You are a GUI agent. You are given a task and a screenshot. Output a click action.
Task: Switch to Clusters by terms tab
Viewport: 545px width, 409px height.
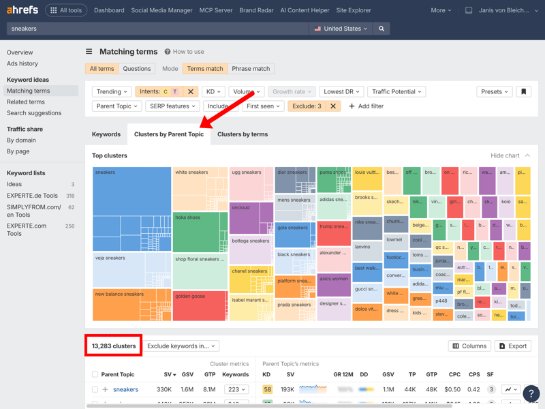pyautogui.click(x=243, y=134)
